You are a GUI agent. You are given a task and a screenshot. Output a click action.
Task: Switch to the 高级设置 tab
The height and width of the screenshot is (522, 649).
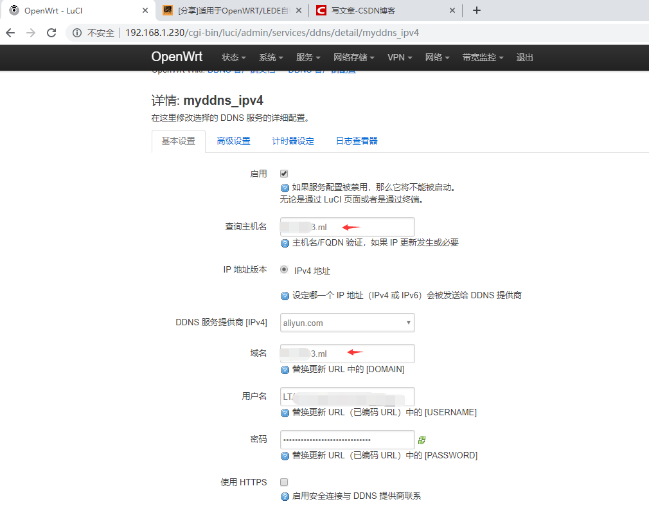click(233, 141)
